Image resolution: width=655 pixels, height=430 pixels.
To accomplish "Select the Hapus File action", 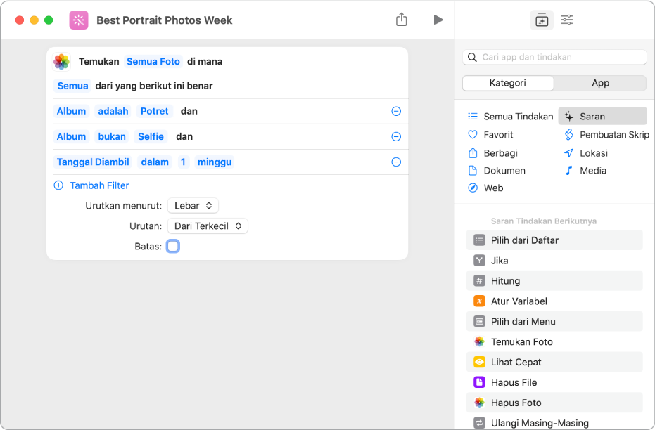I will coord(514,382).
